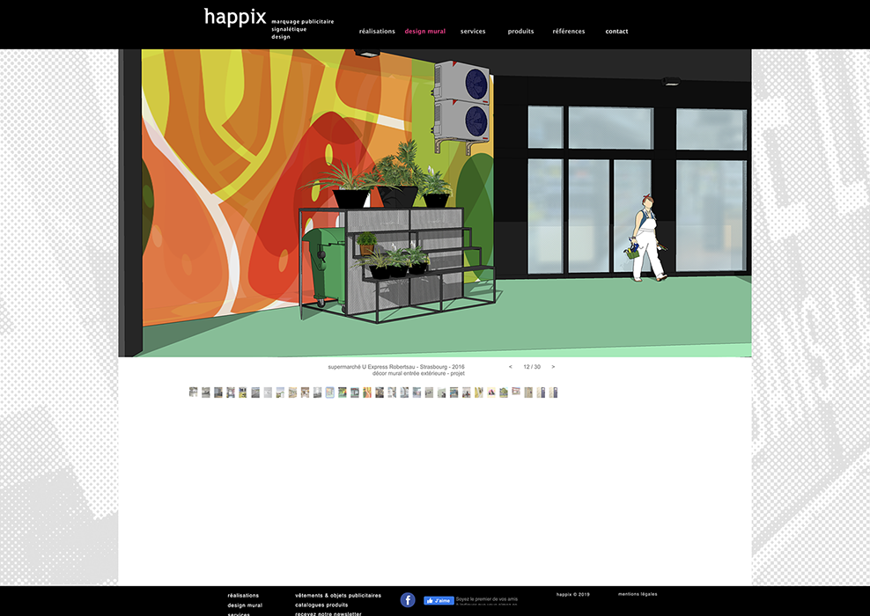Open the Facebook page icon in footer
Image resolution: width=870 pixels, height=616 pixels.
(x=408, y=600)
